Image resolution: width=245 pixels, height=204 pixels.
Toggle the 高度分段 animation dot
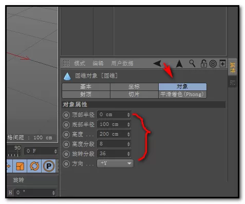click(66, 144)
